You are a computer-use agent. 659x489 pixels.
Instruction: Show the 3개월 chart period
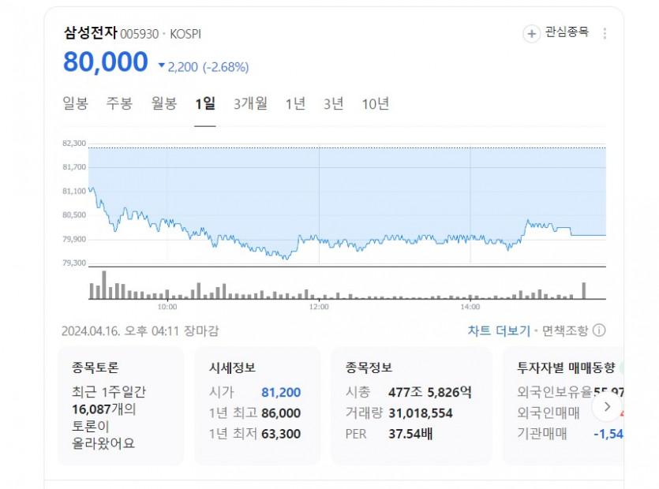pos(250,104)
